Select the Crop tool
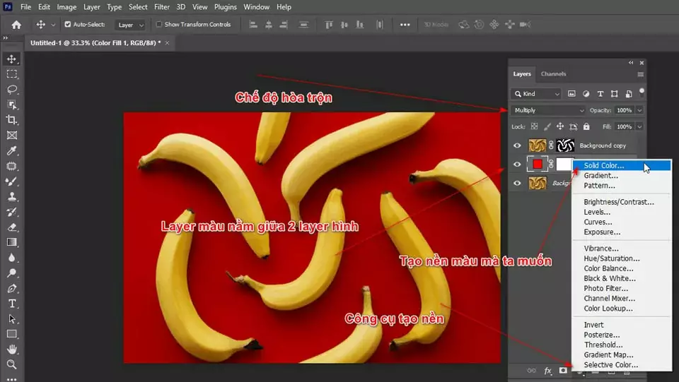Screen dimensions: 679x382 pos(12,120)
